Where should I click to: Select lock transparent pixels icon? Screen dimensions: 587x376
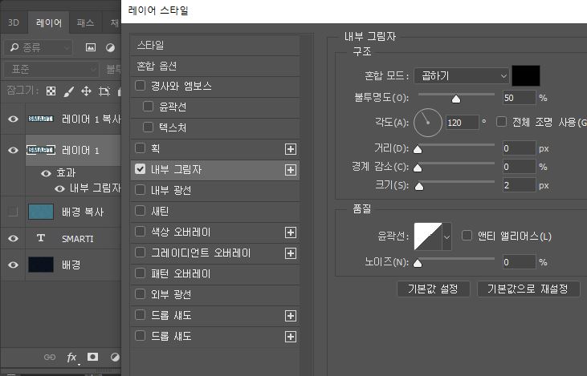coord(51,91)
